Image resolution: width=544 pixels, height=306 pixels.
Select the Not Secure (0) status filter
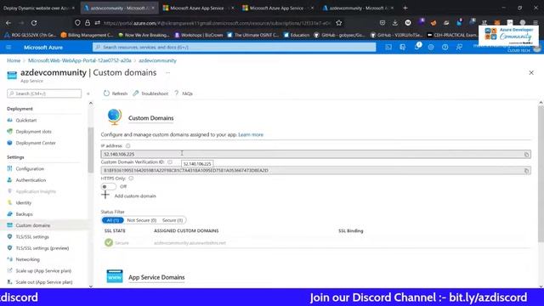coord(142,220)
